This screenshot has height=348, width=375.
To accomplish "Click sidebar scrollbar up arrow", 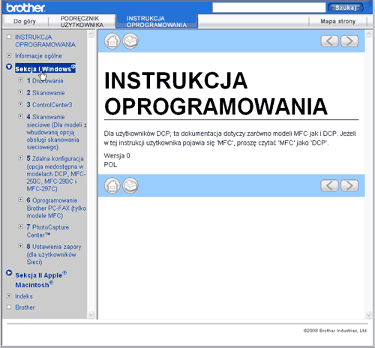I will pyautogui.click(x=91, y=34).
